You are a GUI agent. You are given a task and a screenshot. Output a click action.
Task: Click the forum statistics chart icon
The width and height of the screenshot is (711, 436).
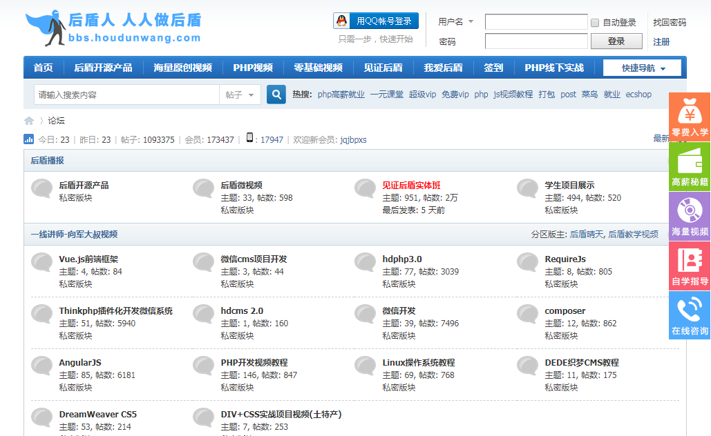click(28, 139)
